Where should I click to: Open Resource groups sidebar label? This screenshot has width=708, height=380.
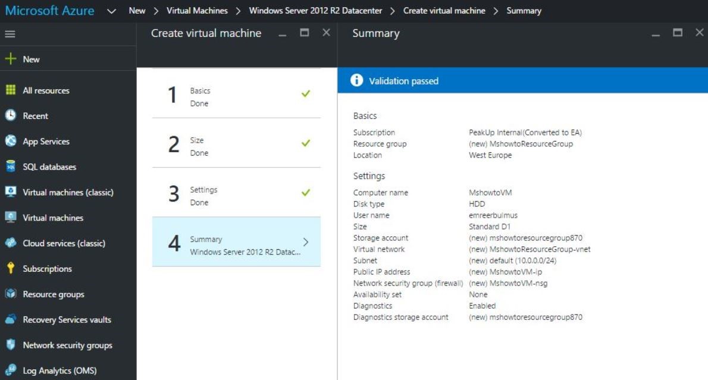pyautogui.click(x=54, y=294)
